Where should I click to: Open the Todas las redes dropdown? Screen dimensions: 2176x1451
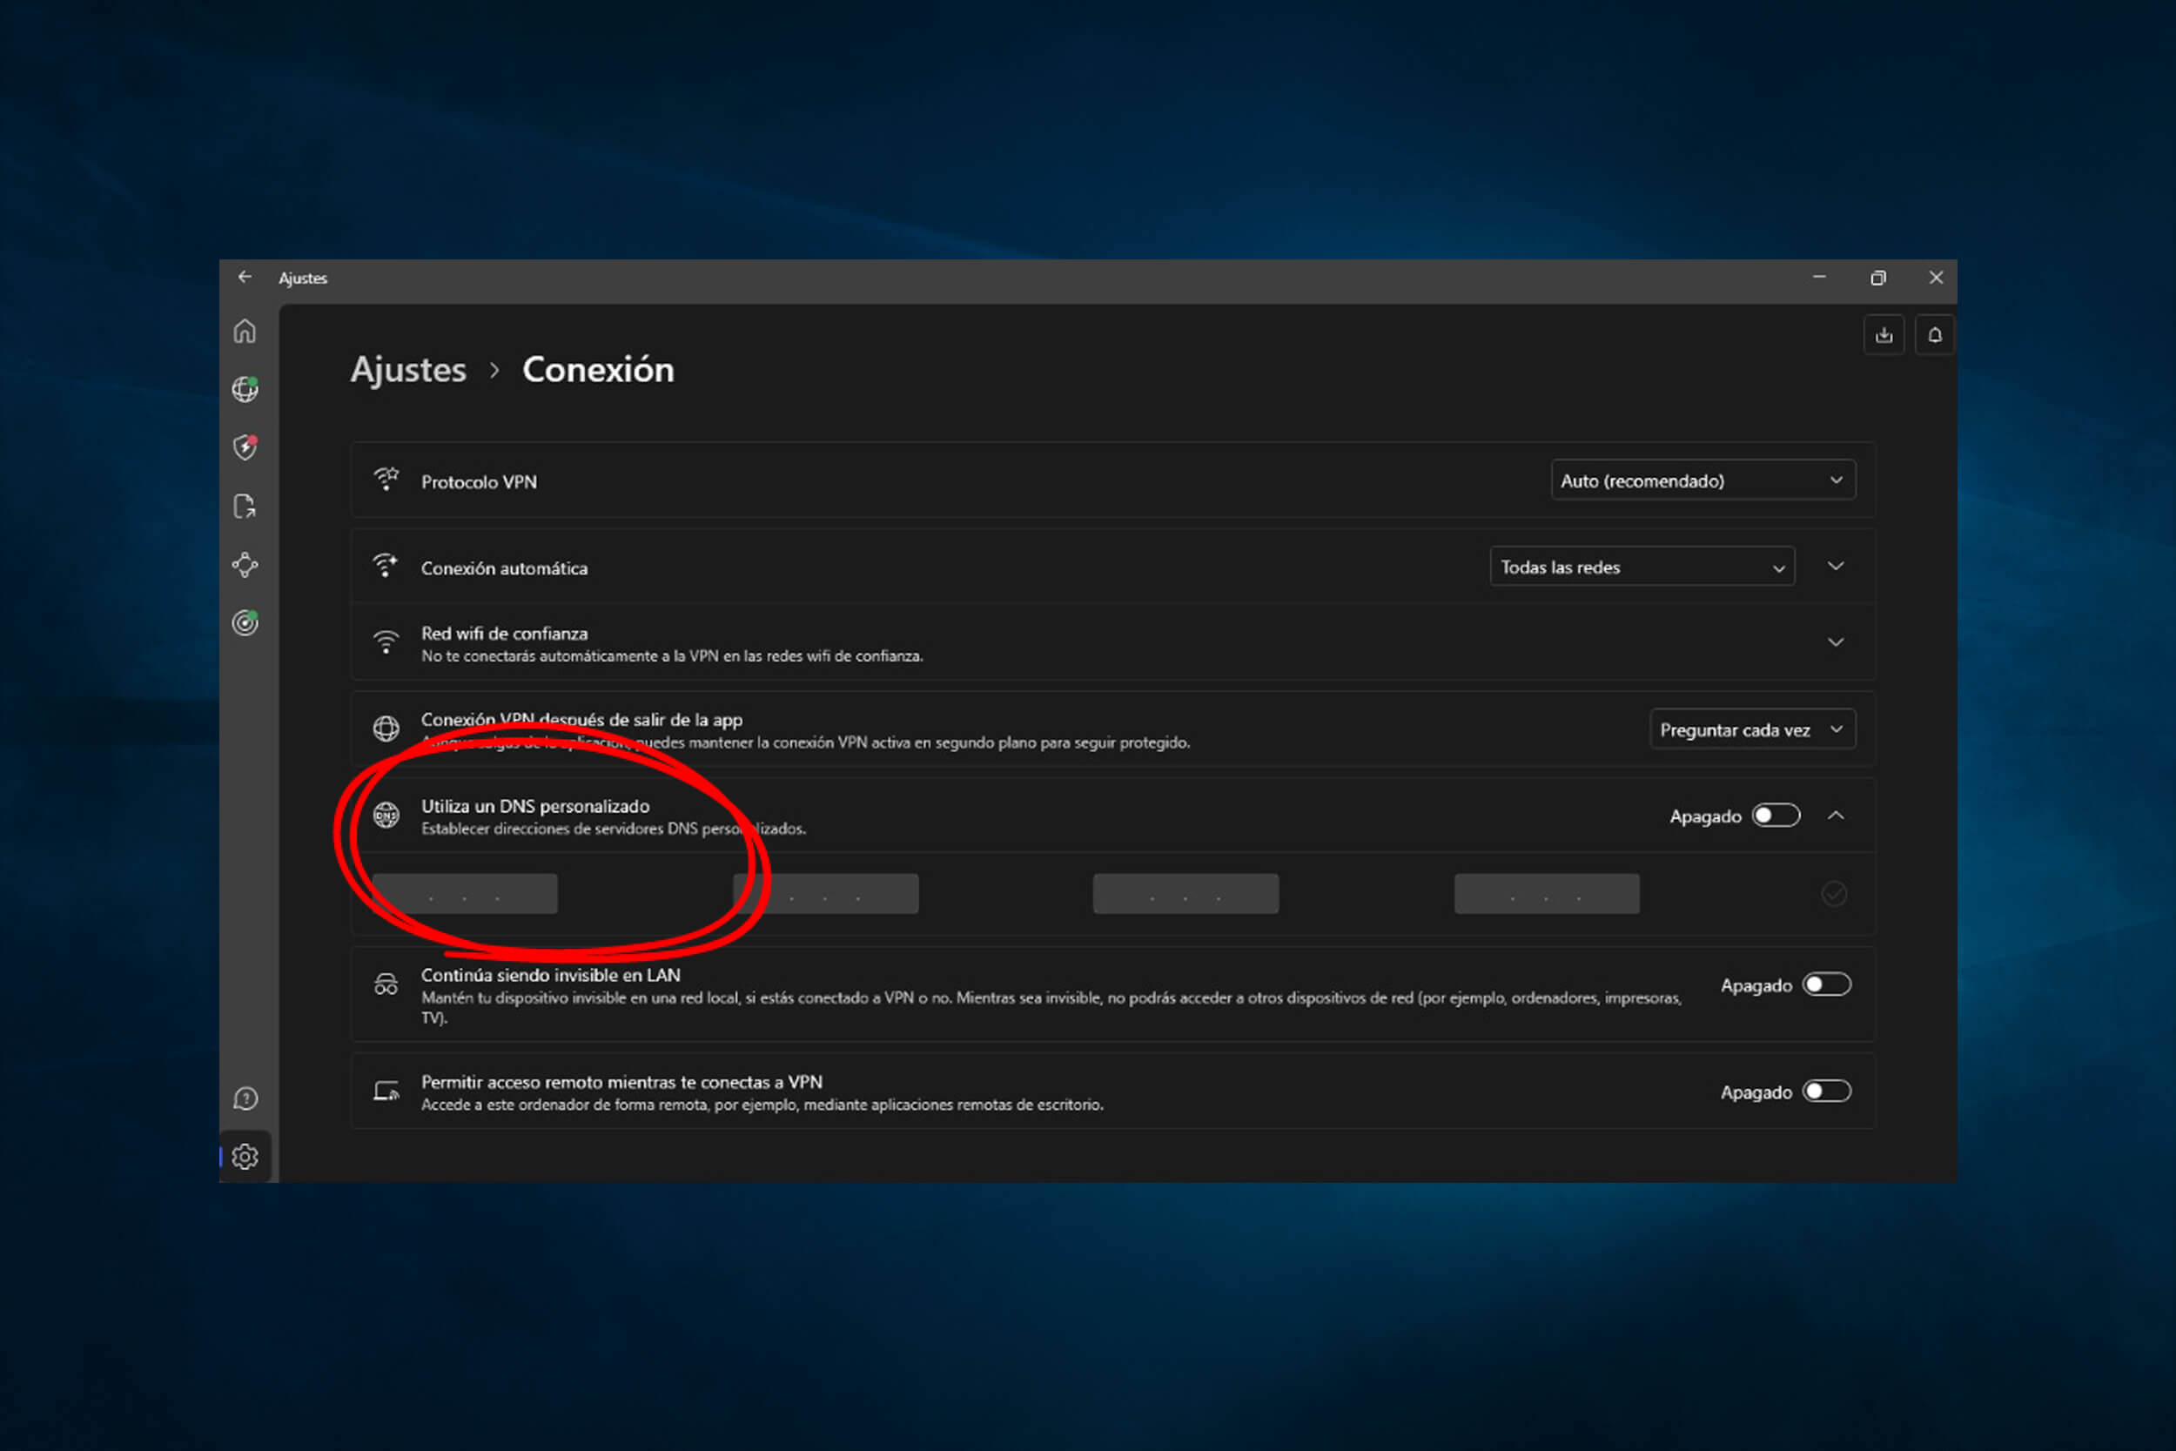pos(1642,567)
